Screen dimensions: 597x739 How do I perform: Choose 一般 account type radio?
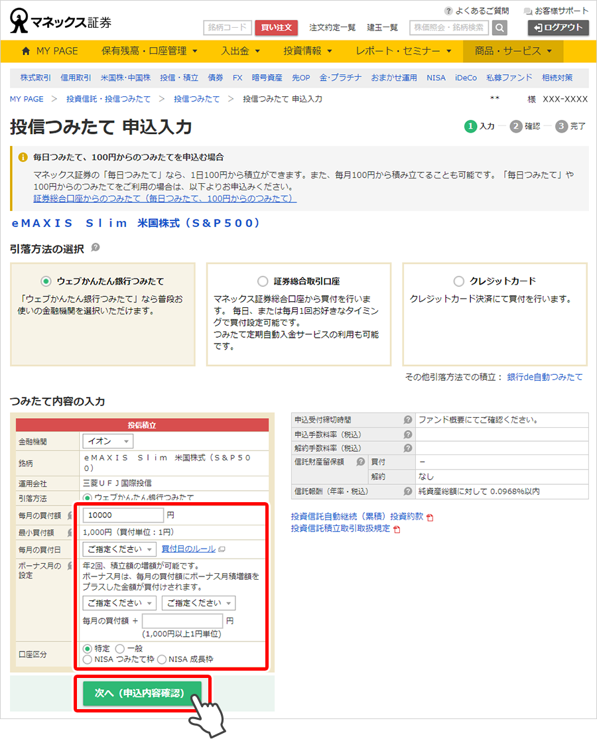click(x=120, y=649)
